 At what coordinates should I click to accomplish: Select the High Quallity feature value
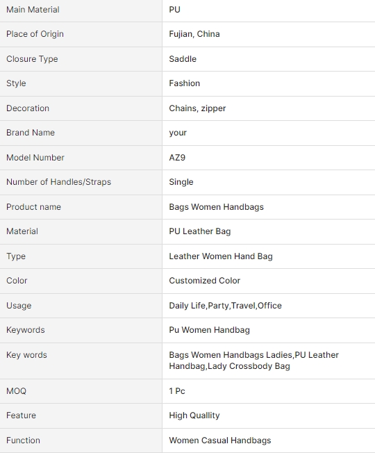click(x=194, y=415)
